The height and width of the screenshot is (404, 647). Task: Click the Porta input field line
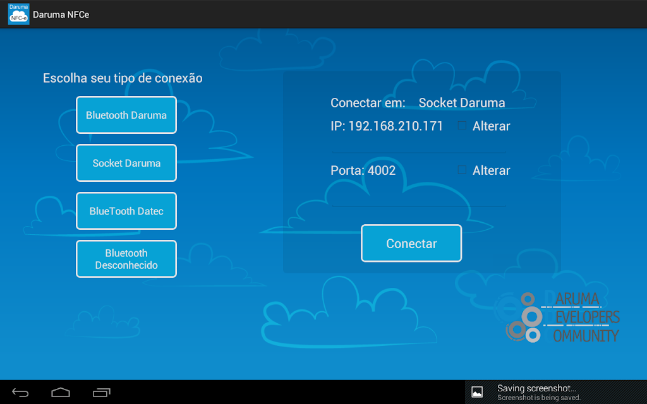(x=419, y=198)
